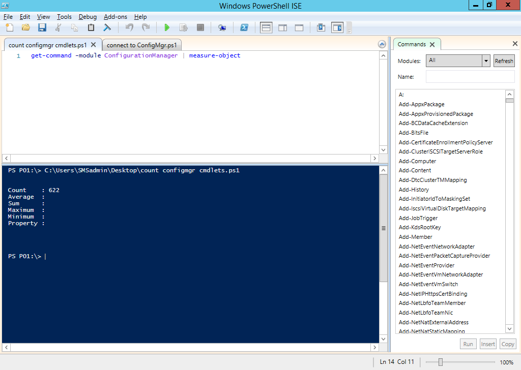Adjust the zoom slider in the status bar

pos(440,362)
